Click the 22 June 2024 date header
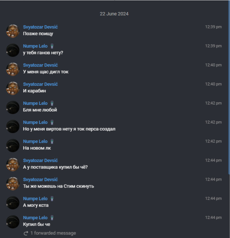This screenshot has height=238, width=230. click(x=114, y=14)
